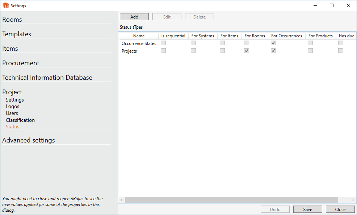
Task: Enable For Systems on the Projects row
Action: pos(193,50)
